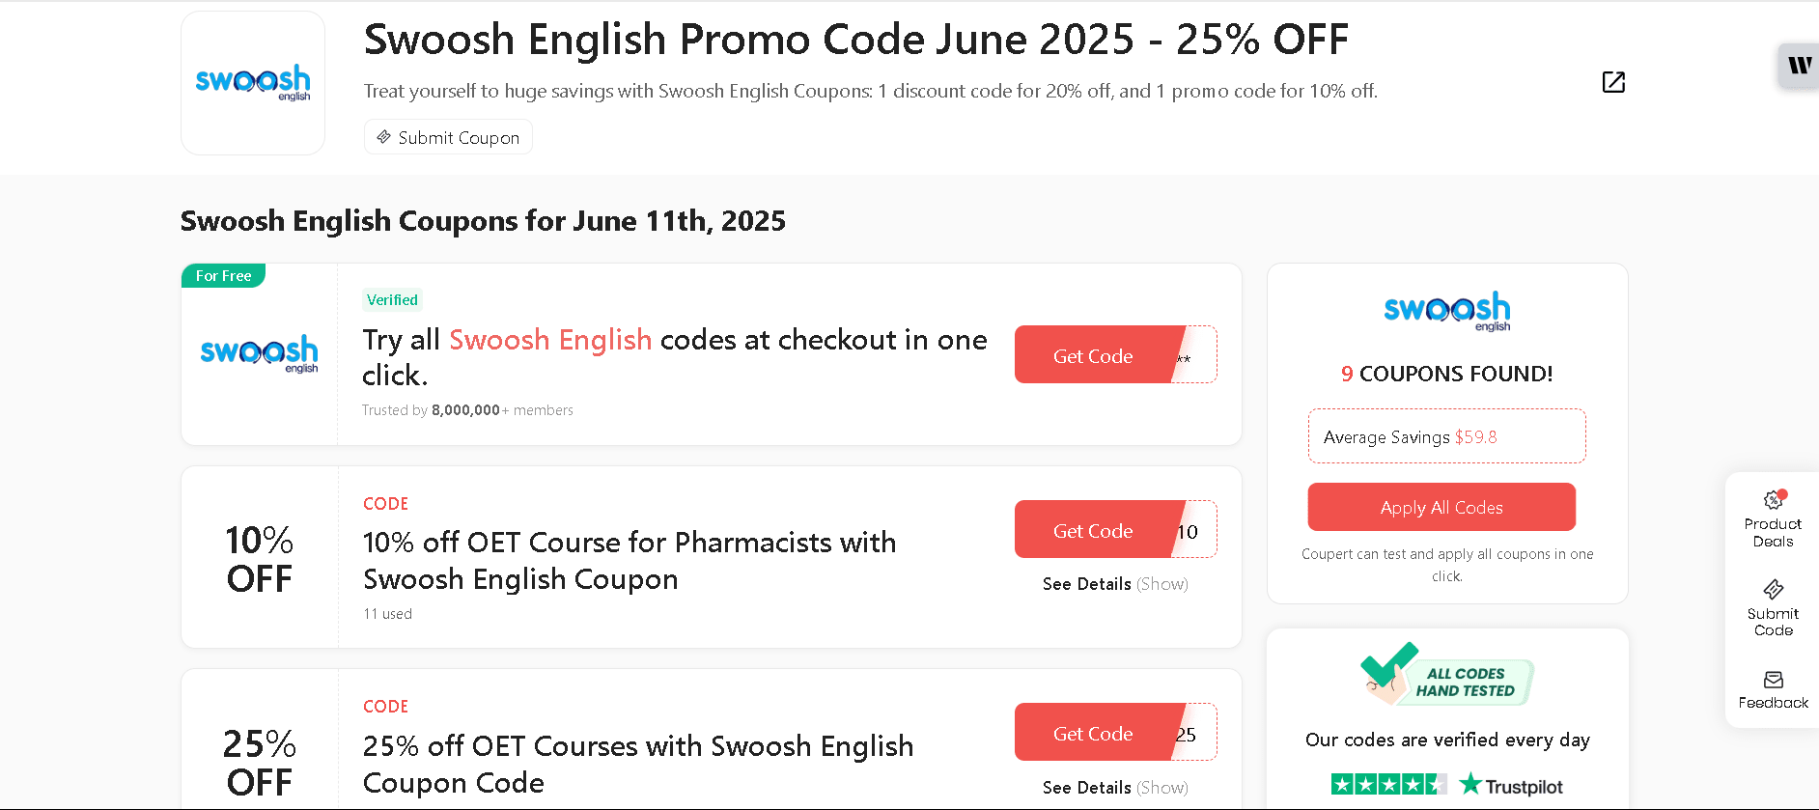Click the external link icon near the title
Viewport: 1819px width, 810px height.
[1613, 82]
